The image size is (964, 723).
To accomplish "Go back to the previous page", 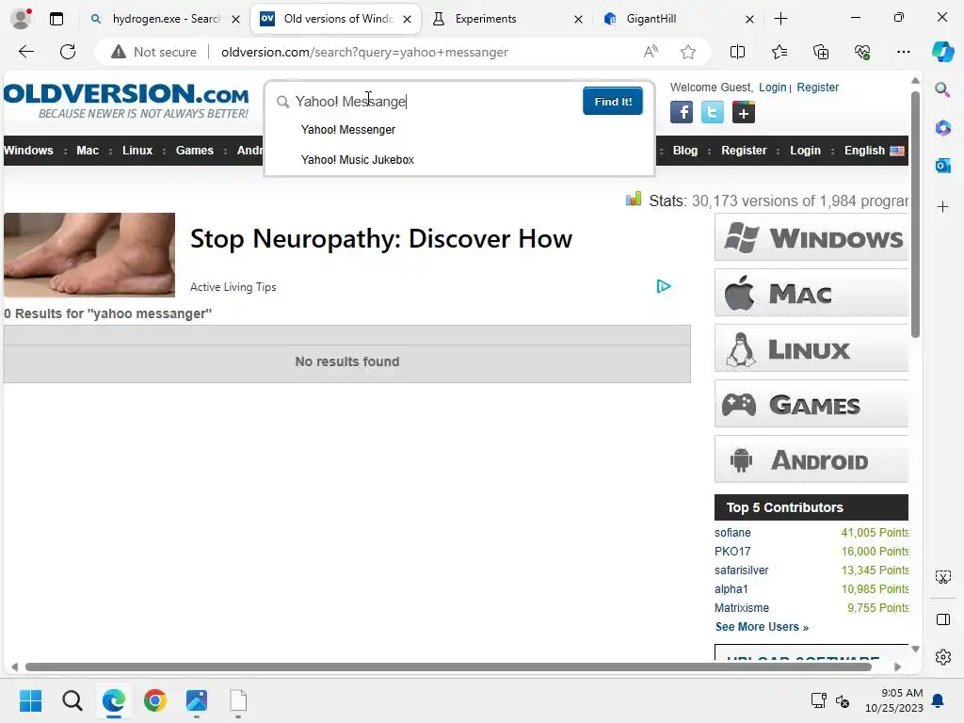I will click(26, 52).
